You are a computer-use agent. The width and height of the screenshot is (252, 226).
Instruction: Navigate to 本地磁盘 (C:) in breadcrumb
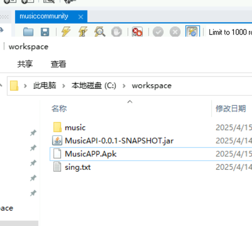coord(94,86)
